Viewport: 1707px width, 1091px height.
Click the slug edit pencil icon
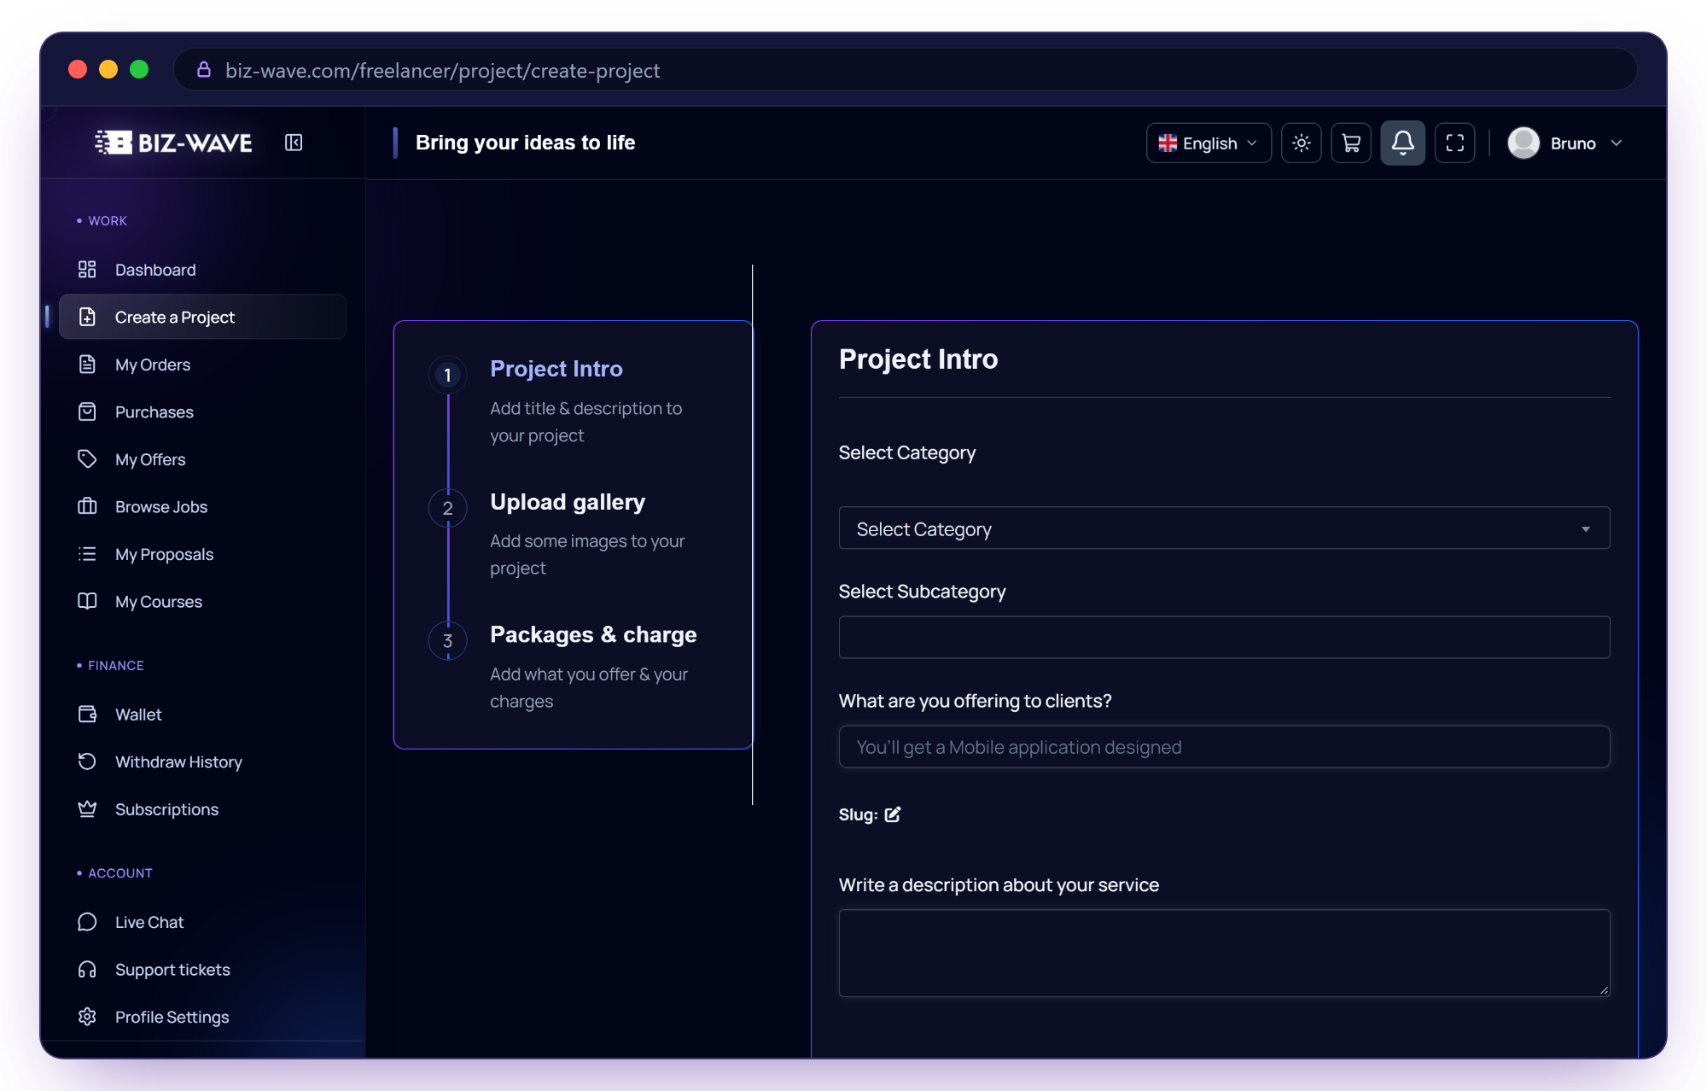tap(893, 814)
